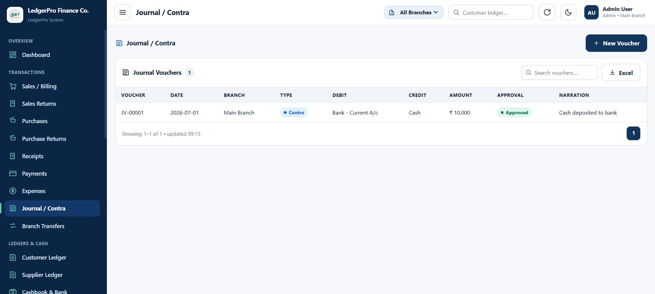Click the Search vouchers input field
The height and width of the screenshot is (294, 655).
tap(559, 73)
